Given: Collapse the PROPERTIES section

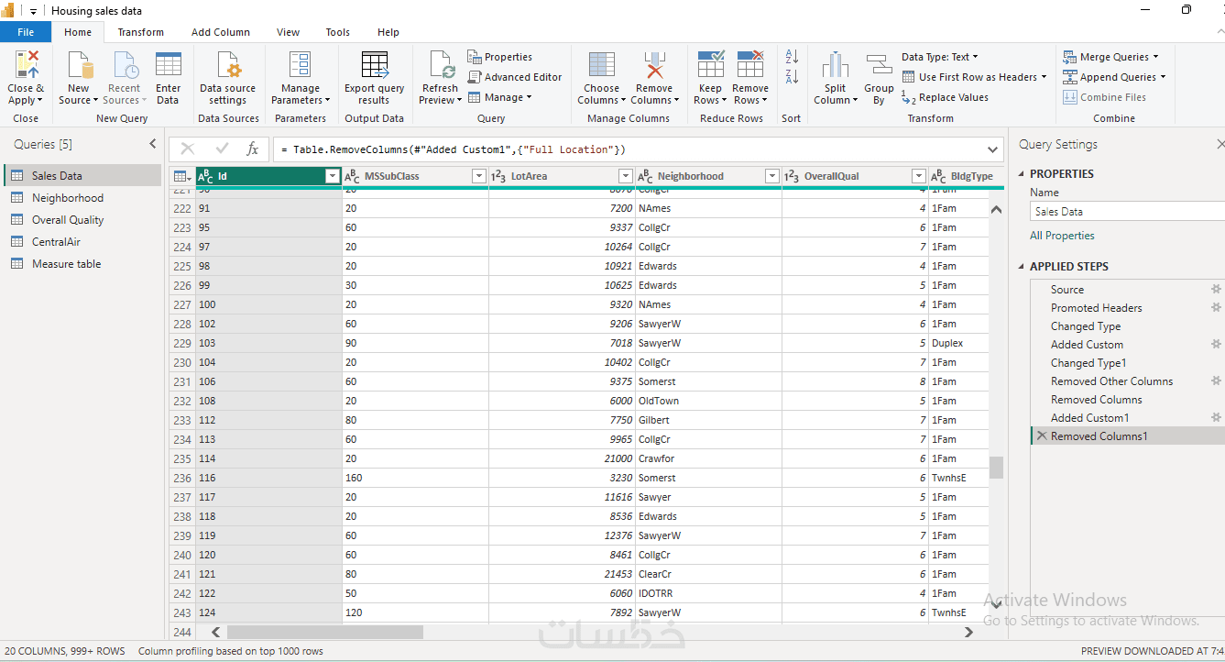Looking at the screenshot, I should pyautogui.click(x=1023, y=174).
